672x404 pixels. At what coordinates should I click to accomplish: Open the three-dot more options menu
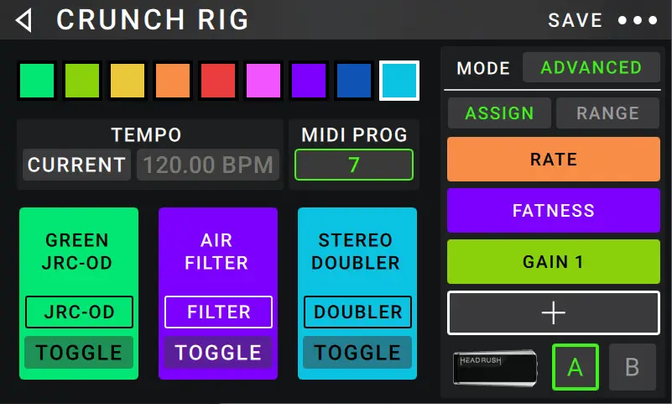638,20
